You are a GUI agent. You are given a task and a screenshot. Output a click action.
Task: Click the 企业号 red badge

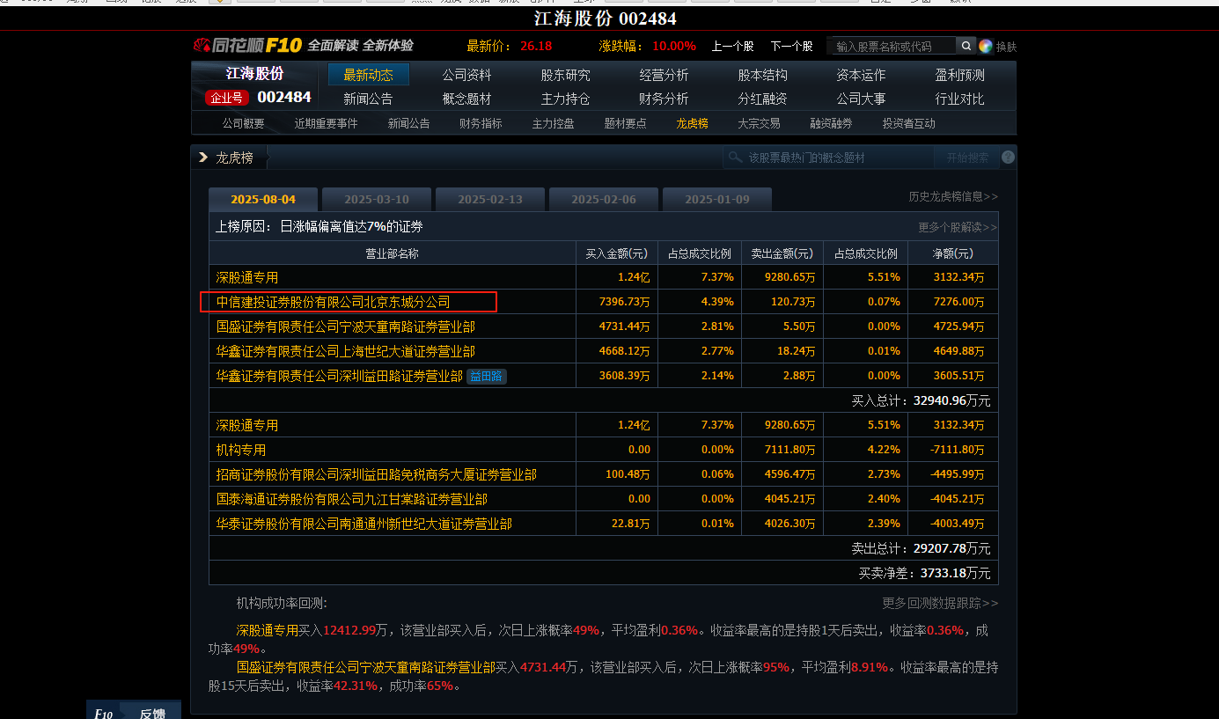(x=227, y=98)
